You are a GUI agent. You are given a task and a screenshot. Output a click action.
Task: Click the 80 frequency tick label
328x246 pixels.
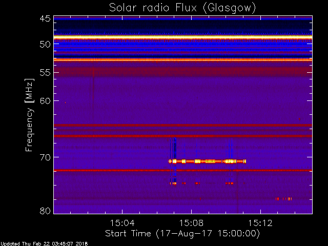[45, 211]
